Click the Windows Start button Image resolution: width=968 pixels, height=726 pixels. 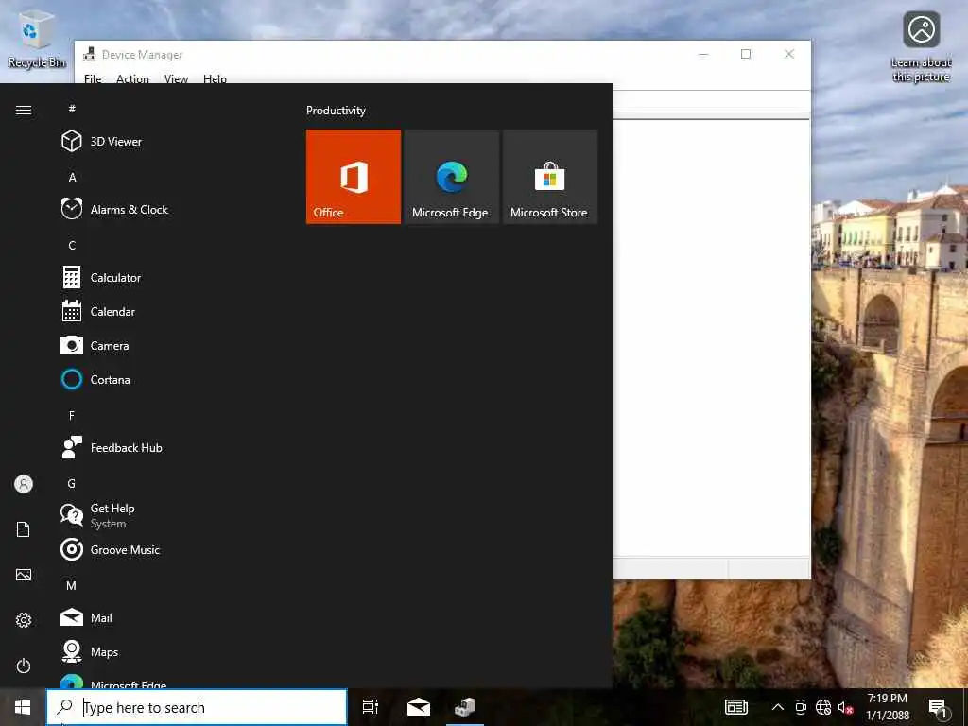coord(23,707)
